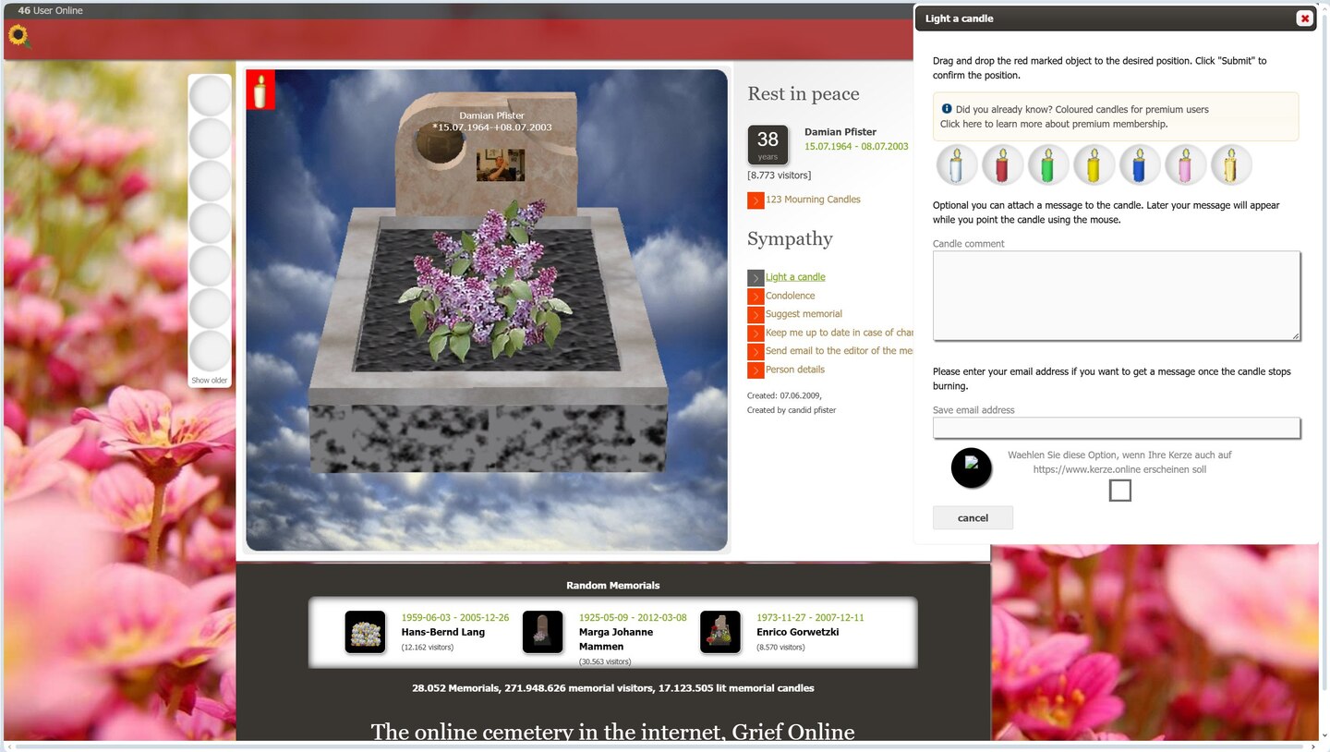The height and width of the screenshot is (752, 1330).
Task: Open Hans-Bernd Lang memorial thumbnail
Action: [x=365, y=632]
